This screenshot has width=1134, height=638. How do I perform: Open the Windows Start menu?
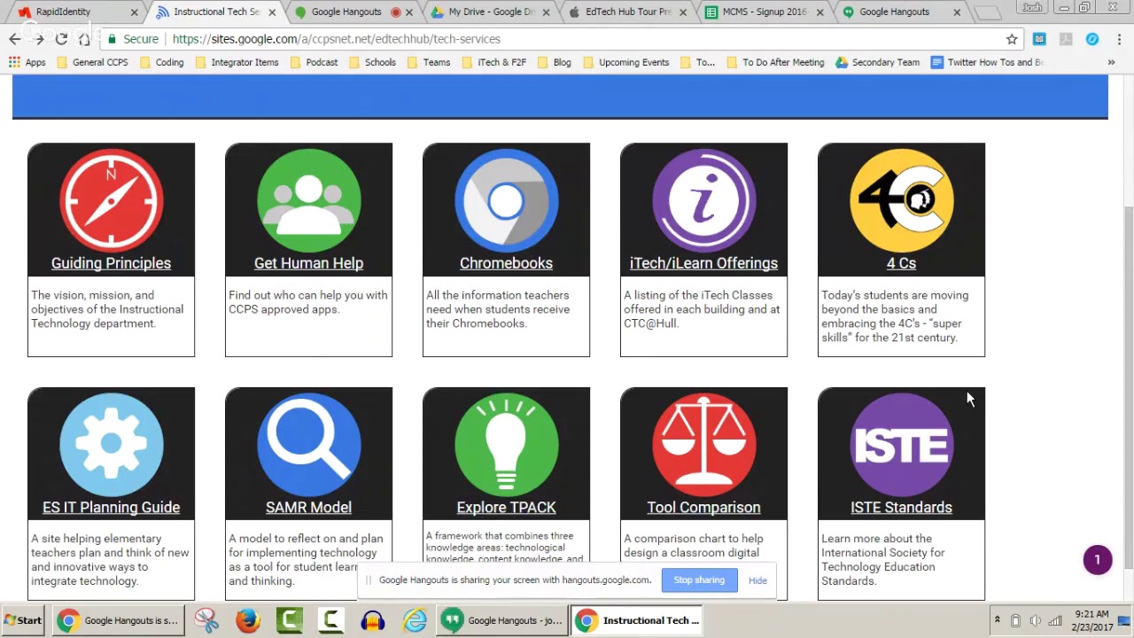coord(24,620)
